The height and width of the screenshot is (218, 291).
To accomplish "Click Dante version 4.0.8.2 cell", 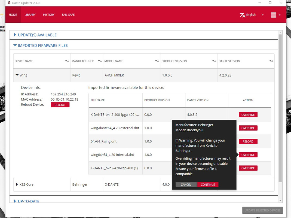I will [207, 114].
